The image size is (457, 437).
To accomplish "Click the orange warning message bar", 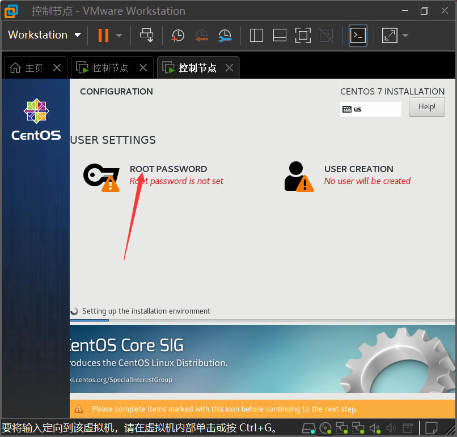I will [263, 409].
